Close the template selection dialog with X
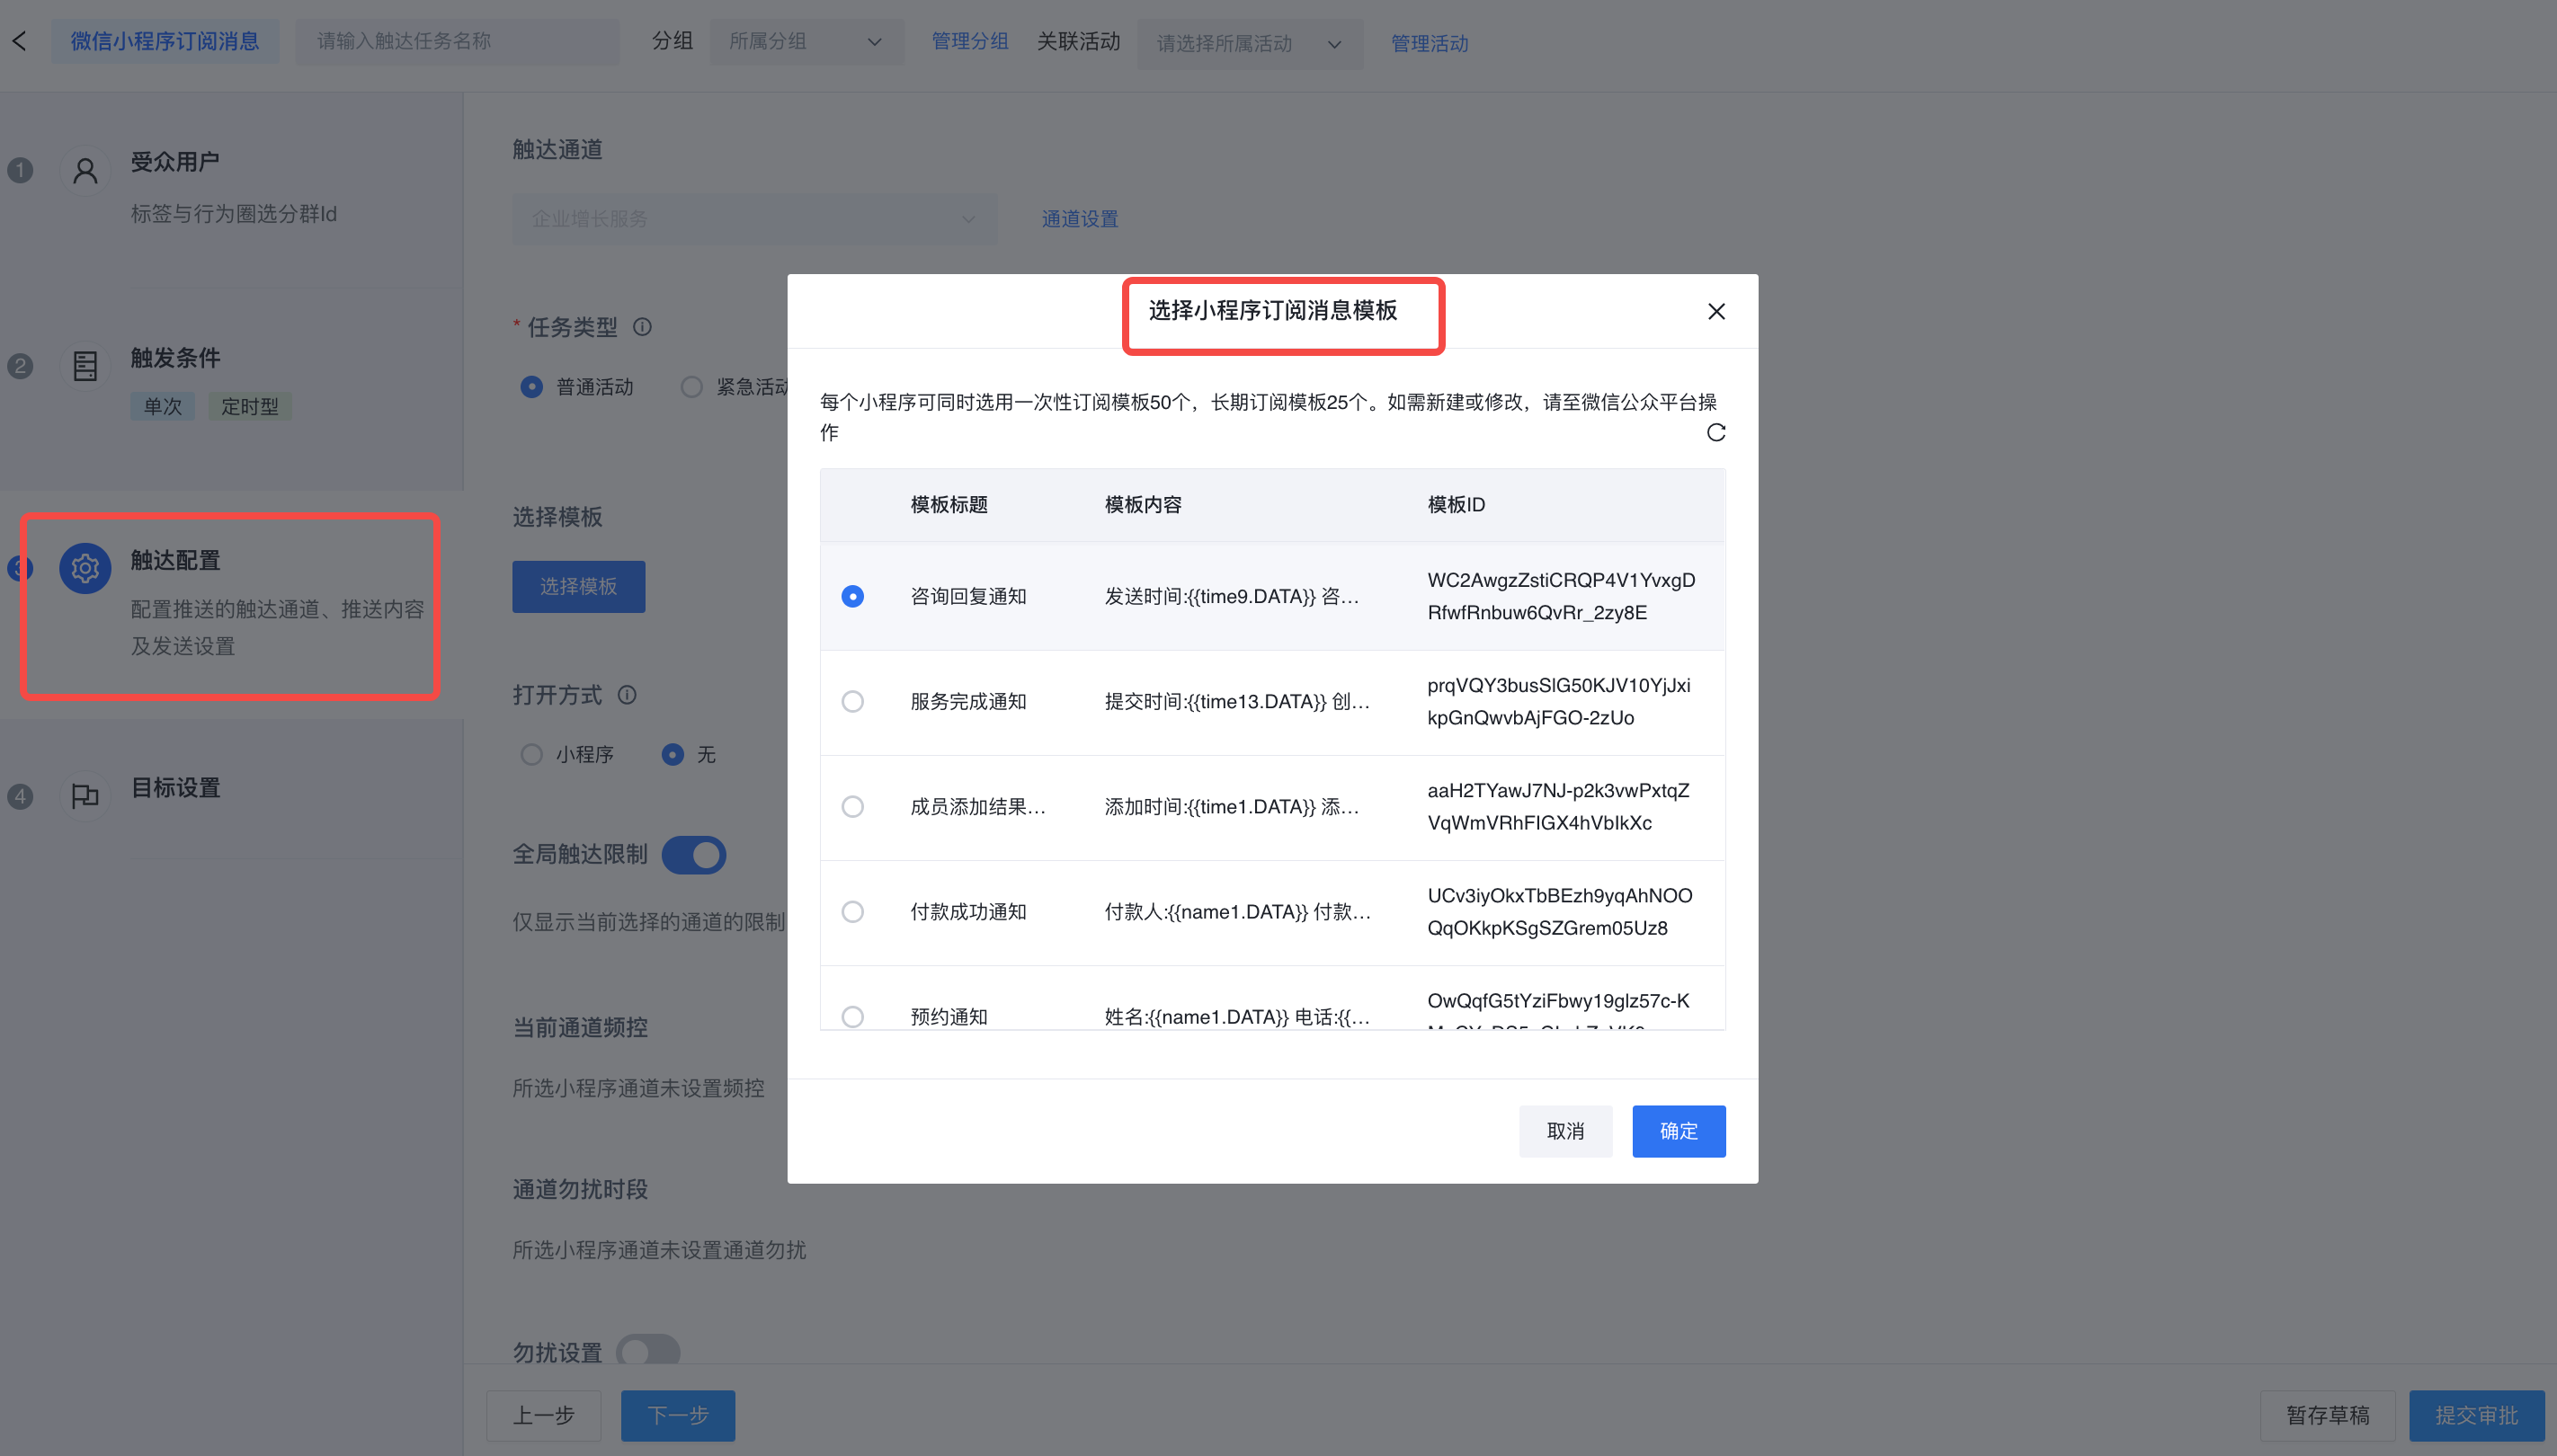The width and height of the screenshot is (2557, 1456). (1715, 311)
